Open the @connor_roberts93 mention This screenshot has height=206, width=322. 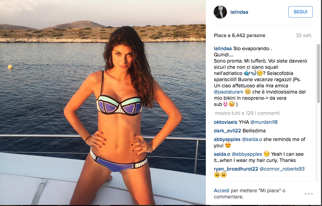[282, 169]
